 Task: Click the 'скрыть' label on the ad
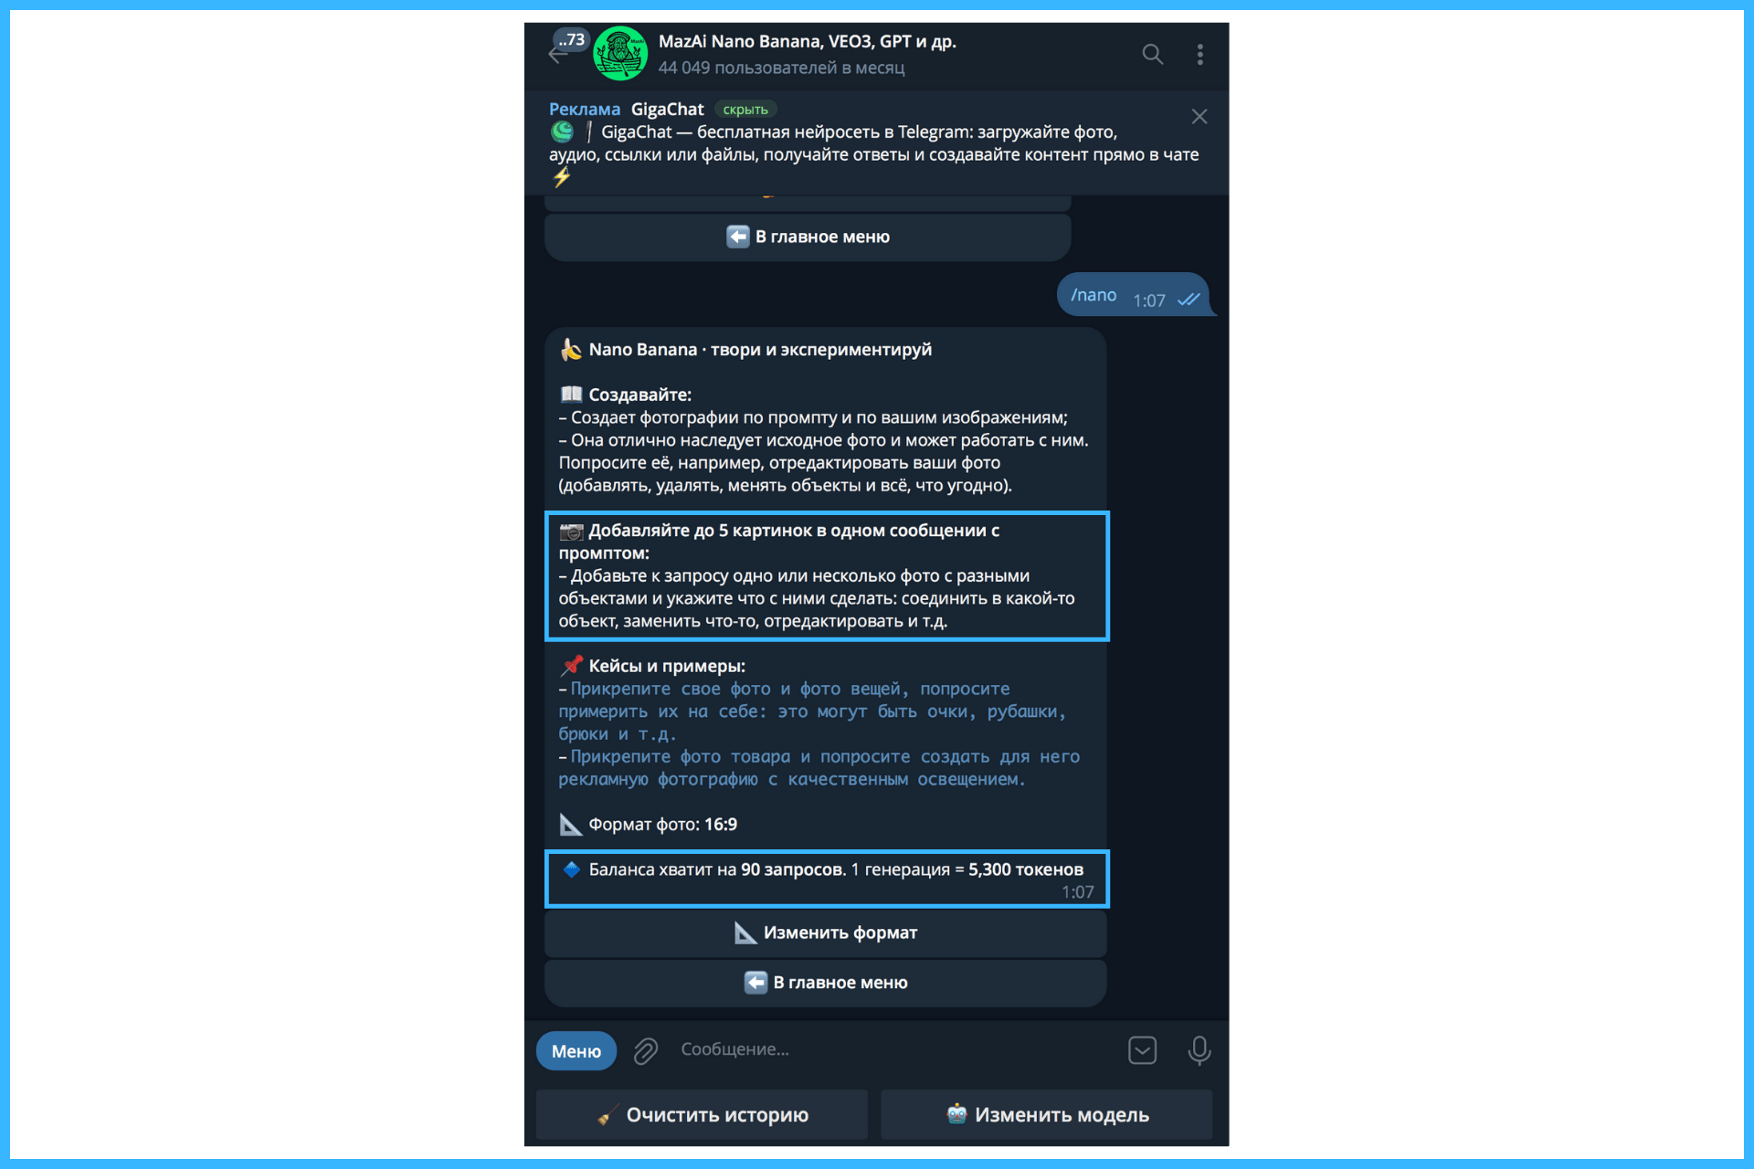(745, 110)
